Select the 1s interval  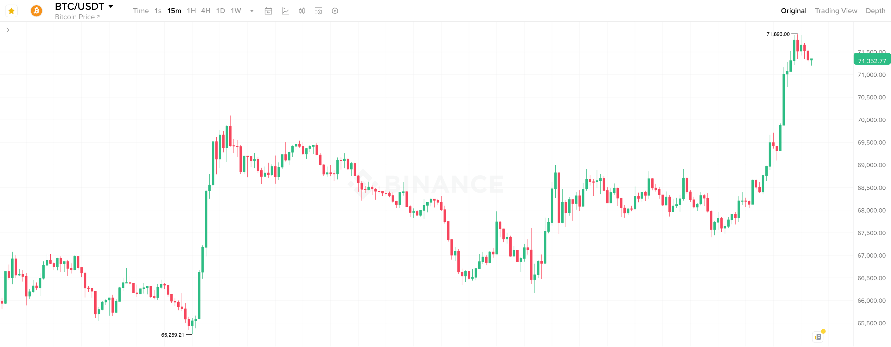(x=158, y=11)
